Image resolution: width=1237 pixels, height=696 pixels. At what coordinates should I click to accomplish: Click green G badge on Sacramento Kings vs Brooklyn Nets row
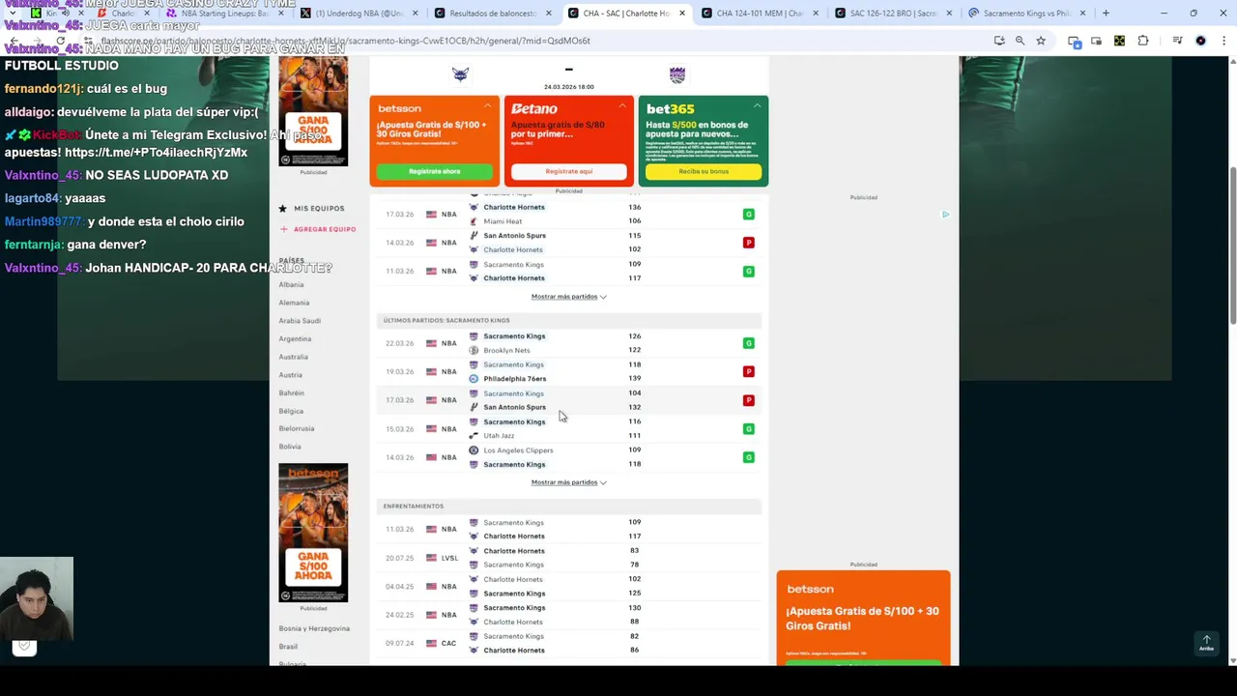(748, 343)
